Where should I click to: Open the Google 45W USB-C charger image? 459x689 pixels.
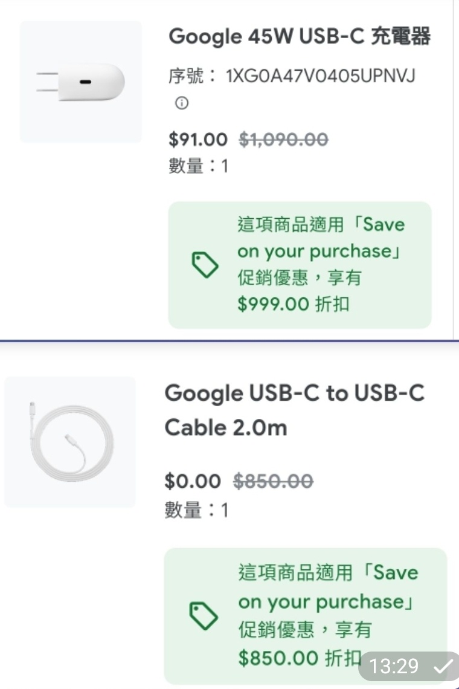pyautogui.click(x=81, y=82)
